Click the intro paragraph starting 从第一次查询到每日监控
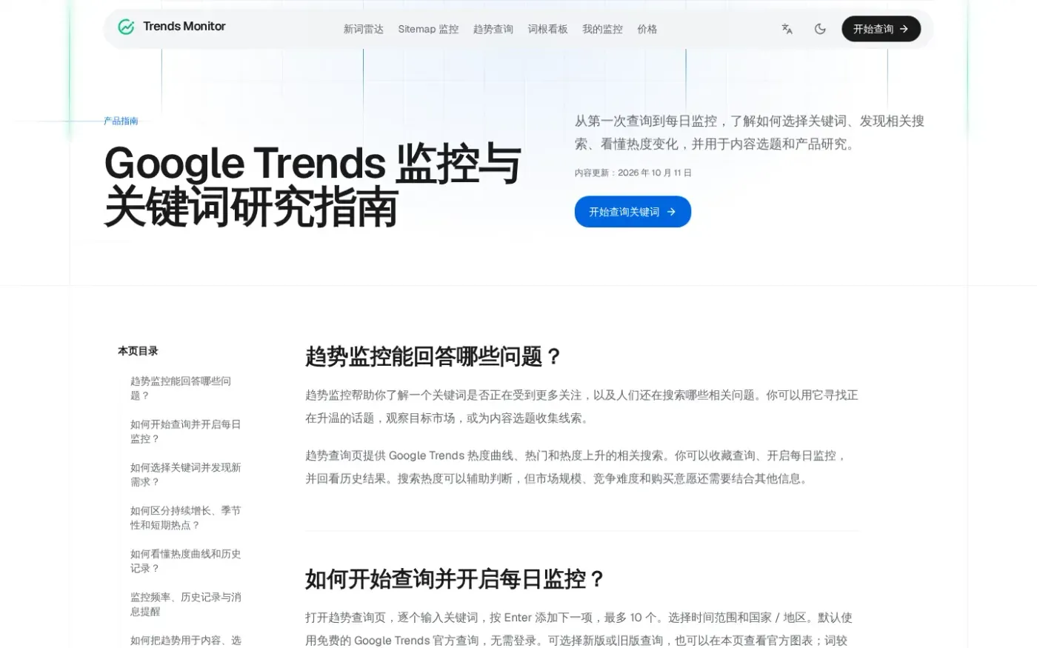Image resolution: width=1037 pixels, height=648 pixels. [750, 133]
